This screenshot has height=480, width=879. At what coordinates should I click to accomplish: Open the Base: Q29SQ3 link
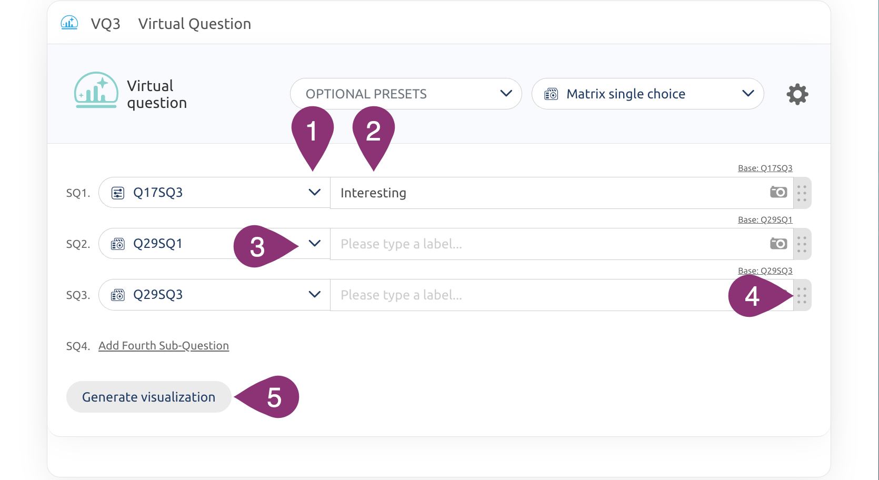pyautogui.click(x=765, y=271)
